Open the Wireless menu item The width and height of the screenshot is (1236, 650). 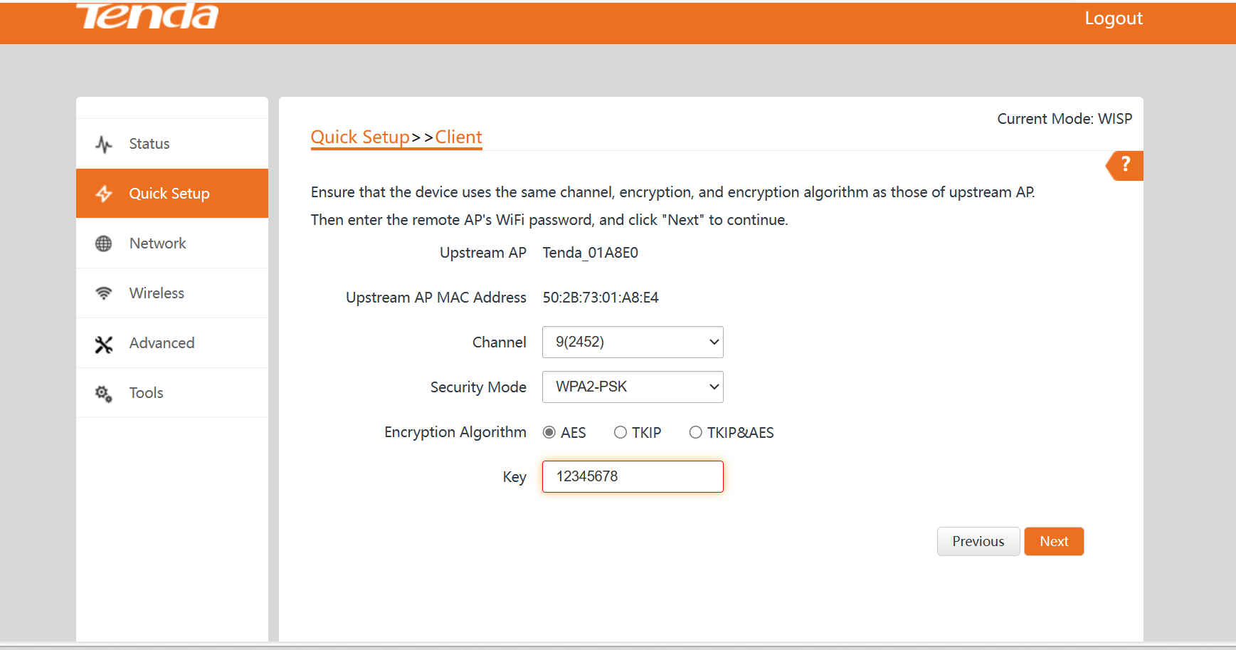pyautogui.click(x=157, y=293)
